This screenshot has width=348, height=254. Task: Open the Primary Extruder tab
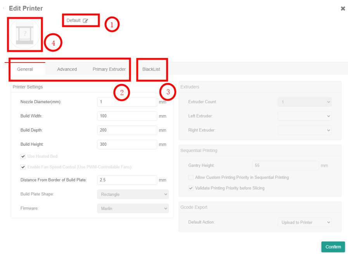pyautogui.click(x=109, y=69)
